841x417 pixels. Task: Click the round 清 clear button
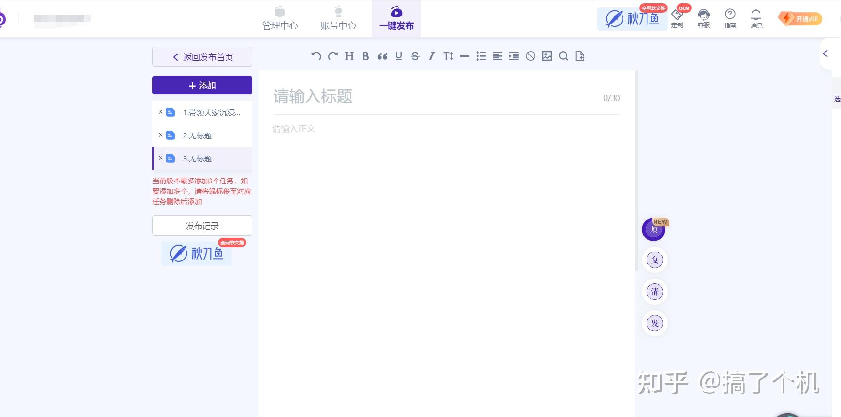click(655, 291)
